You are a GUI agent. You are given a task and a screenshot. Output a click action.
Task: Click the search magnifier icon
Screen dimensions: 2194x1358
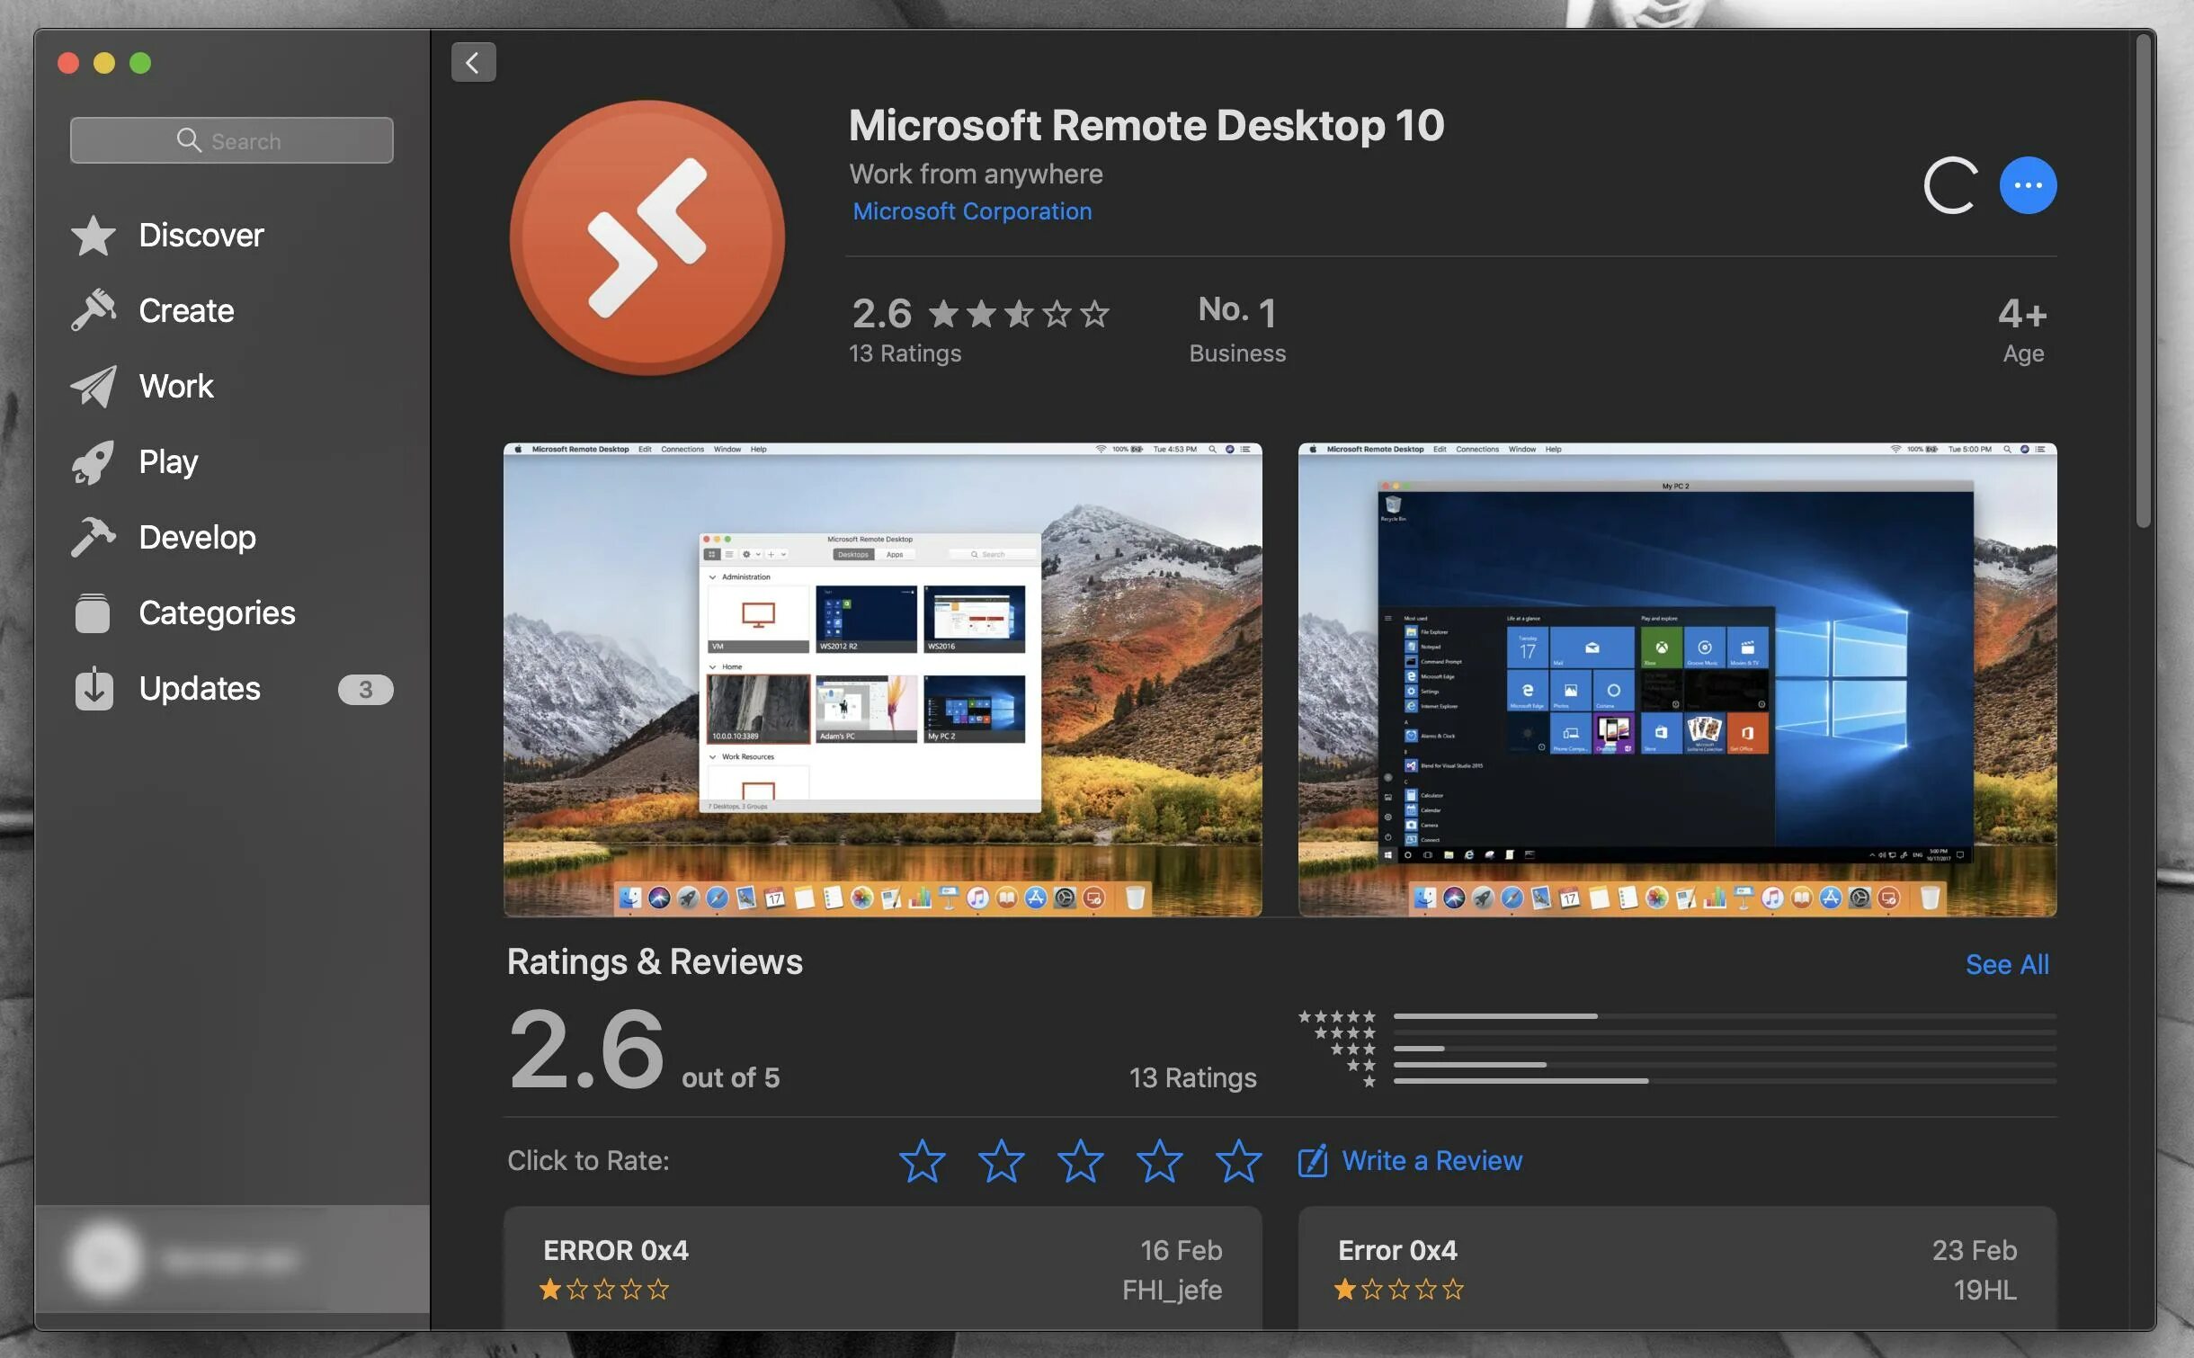tap(189, 140)
